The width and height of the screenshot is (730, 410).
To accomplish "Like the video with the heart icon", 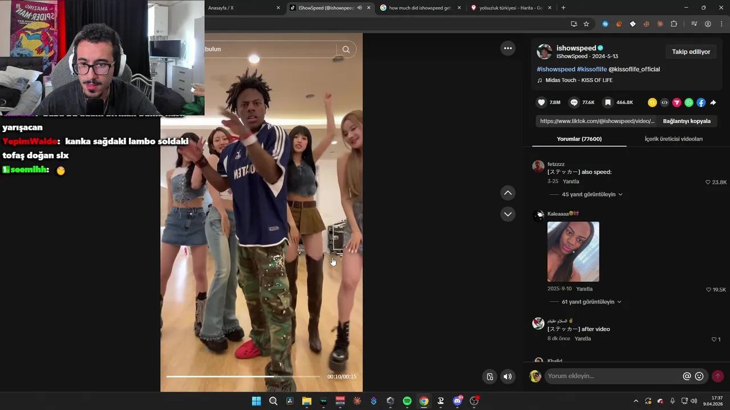I will click(541, 102).
